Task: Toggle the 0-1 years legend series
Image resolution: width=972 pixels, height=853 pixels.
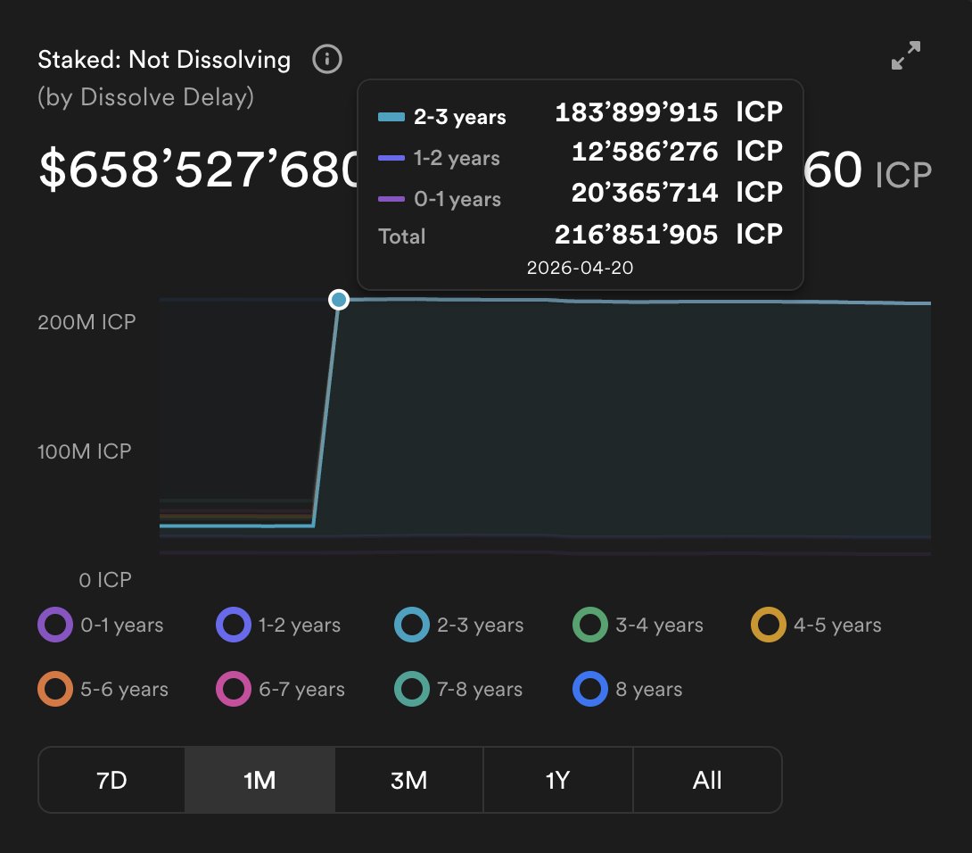Action: click(x=101, y=625)
